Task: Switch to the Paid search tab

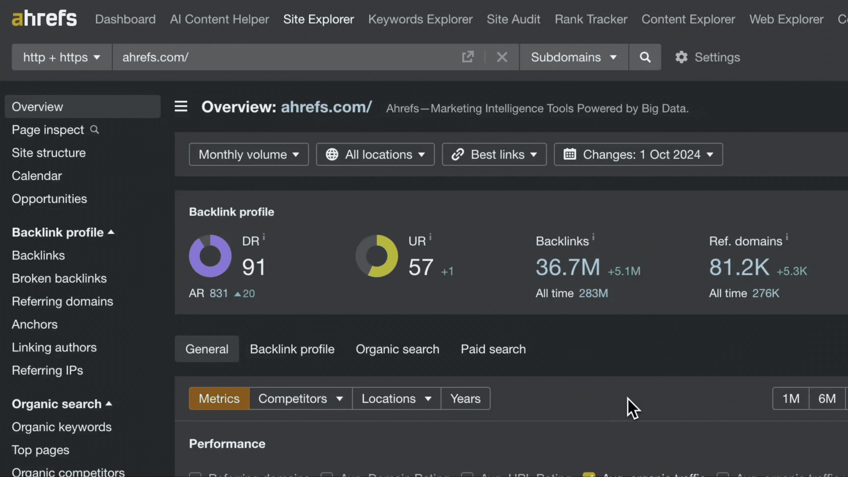Action: pos(493,349)
